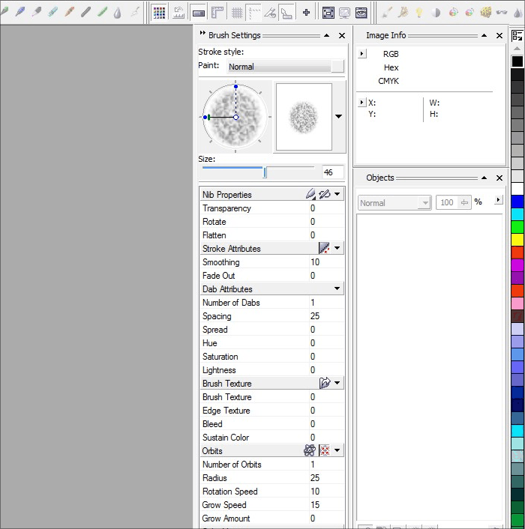Image resolution: width=525 pixels, height=529 pixels.
Task: Open the Paint mode Normal dropdown
Action: click(286, 67)
